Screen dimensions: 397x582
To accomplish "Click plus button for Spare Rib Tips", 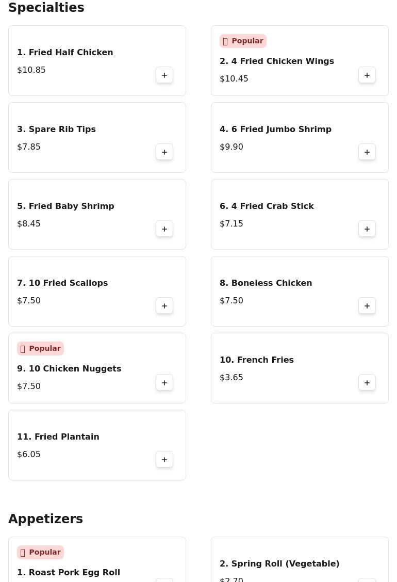I will (164, 152).
